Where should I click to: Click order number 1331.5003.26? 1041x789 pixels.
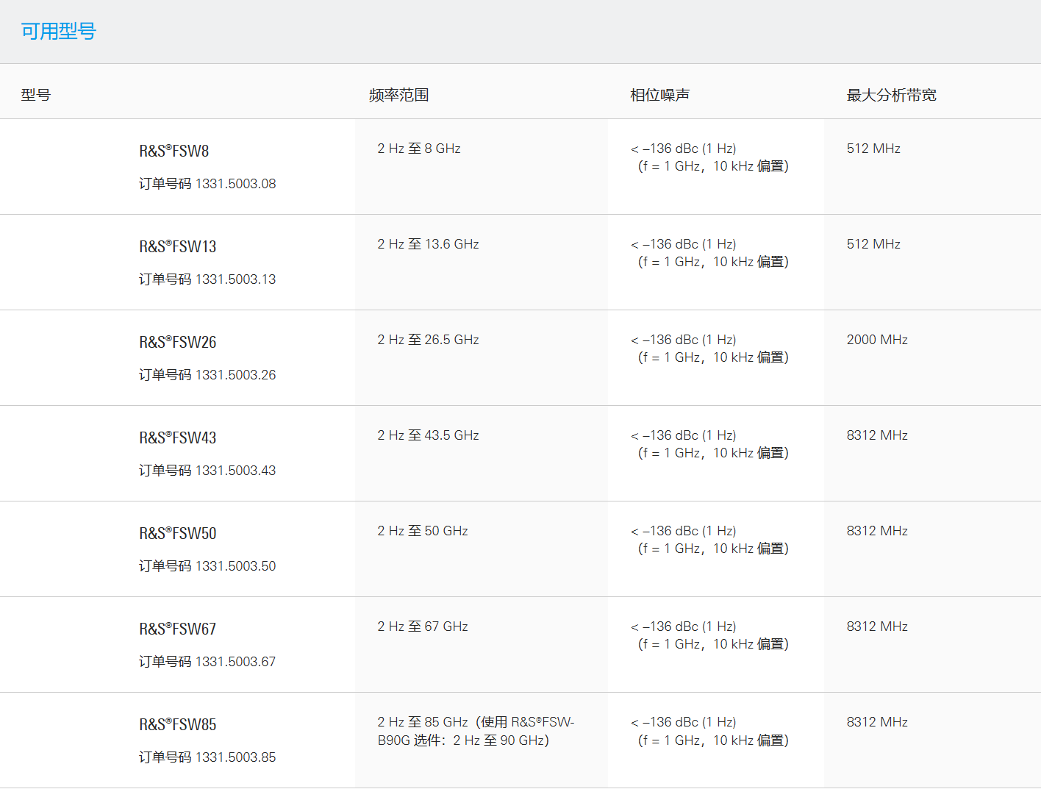pos(235,375)
